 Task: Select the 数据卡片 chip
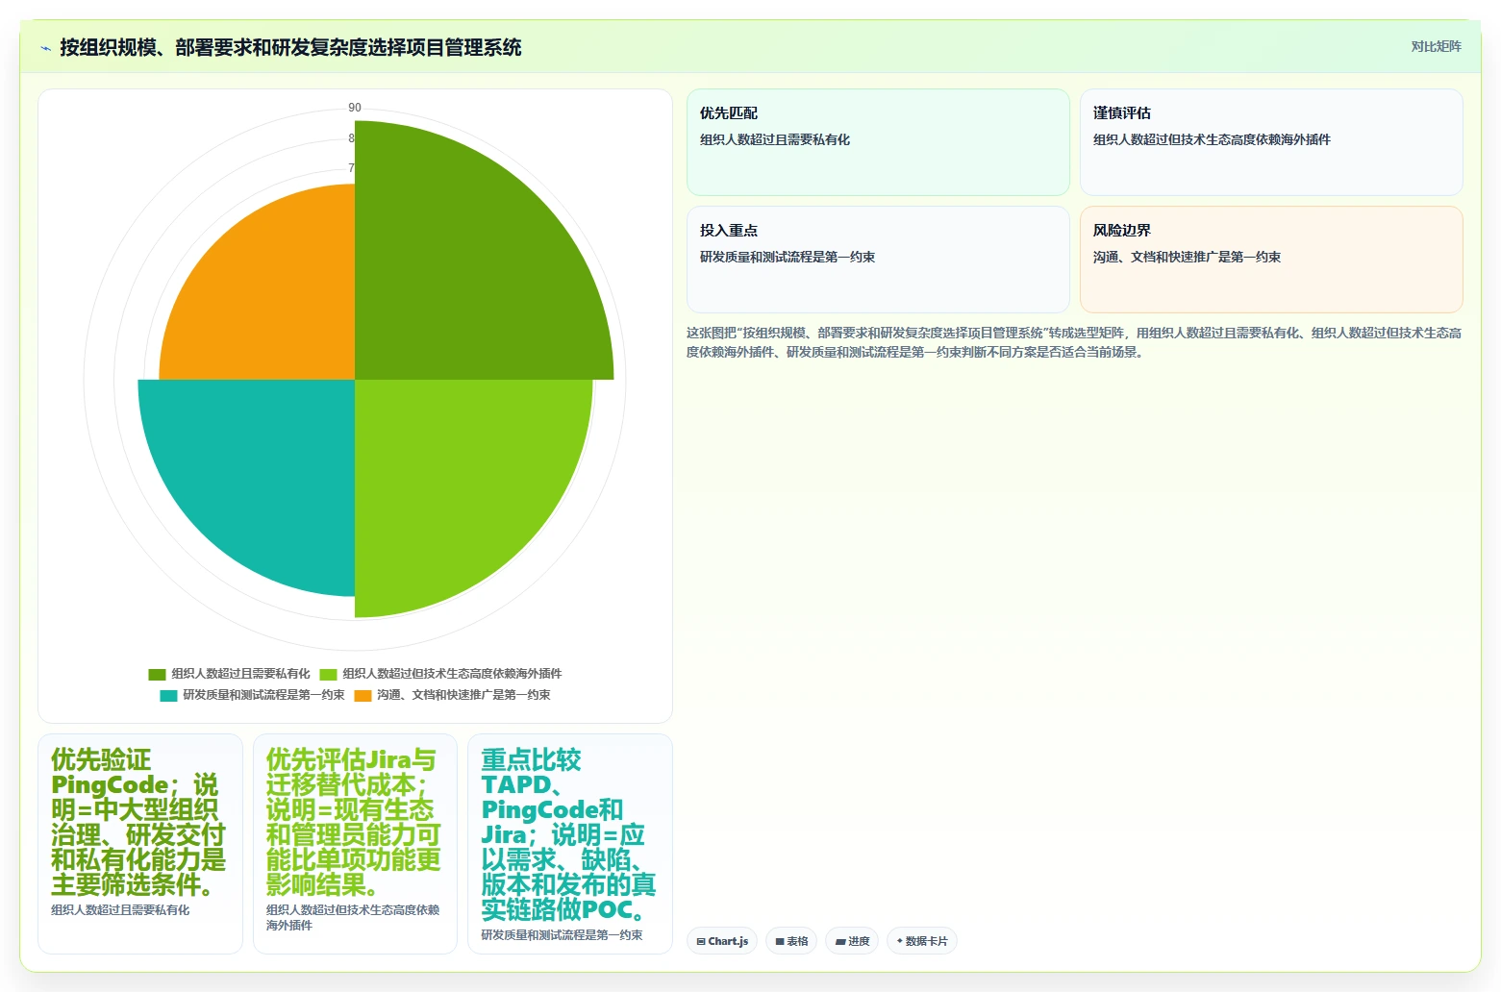[x=921, y=941]
